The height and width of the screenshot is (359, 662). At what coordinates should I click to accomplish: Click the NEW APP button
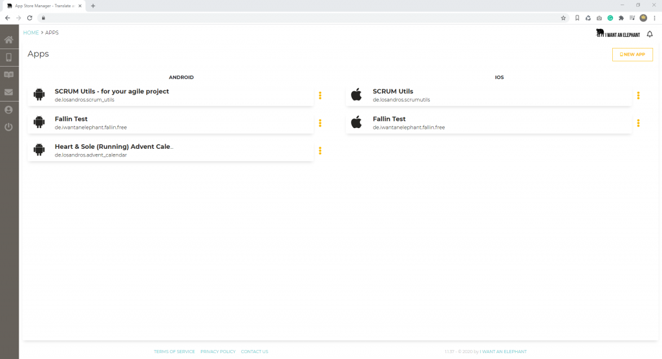tap(632, 55)
